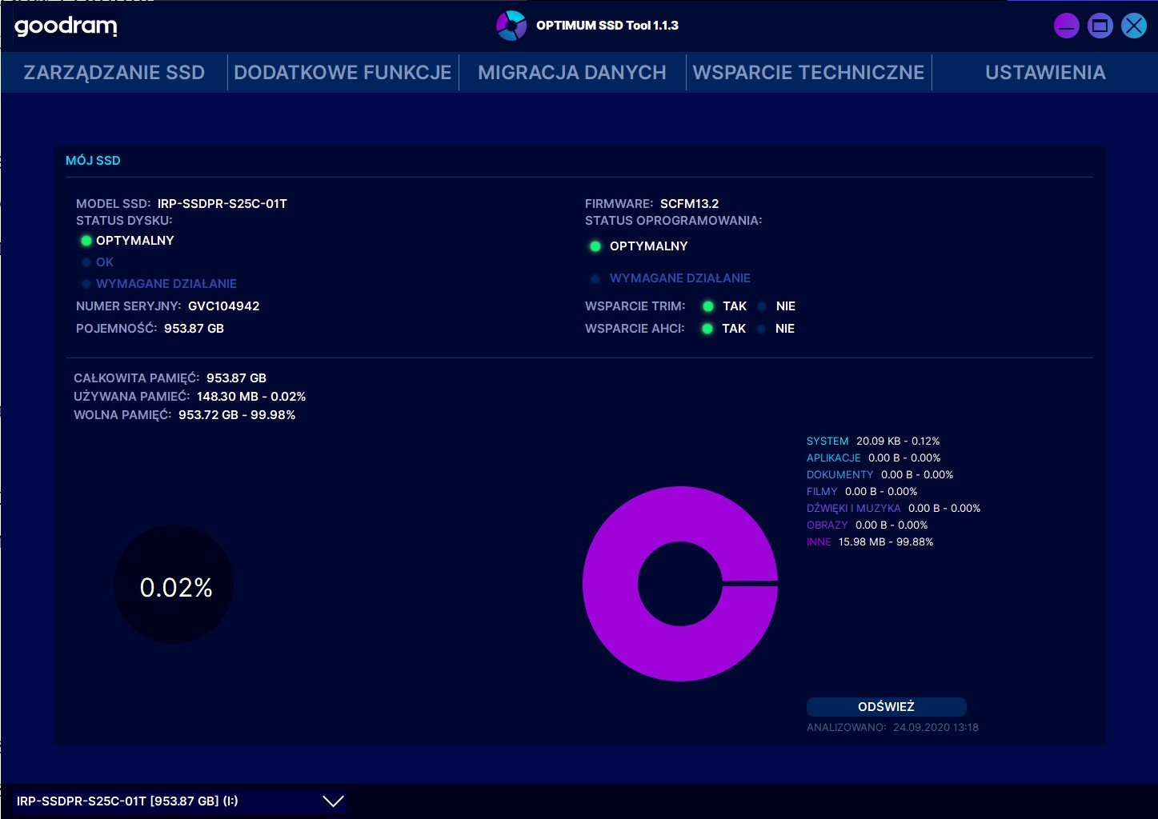Click the APLIKACJE legend entry

point(834,458)
